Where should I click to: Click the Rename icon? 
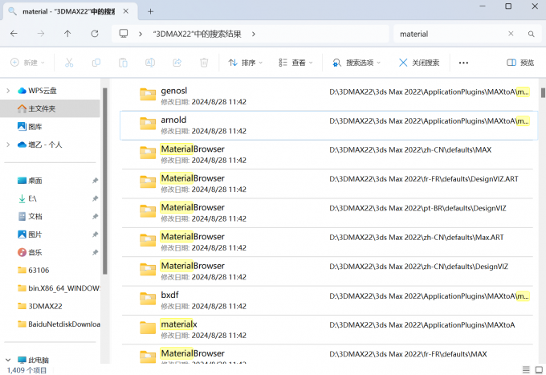pyautogui.click(x=150, y=63)
